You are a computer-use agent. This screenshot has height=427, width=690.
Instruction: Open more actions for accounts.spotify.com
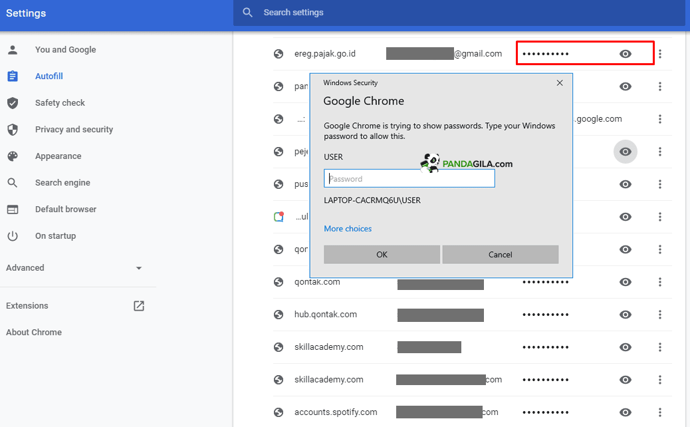click(x=659, y=412)
